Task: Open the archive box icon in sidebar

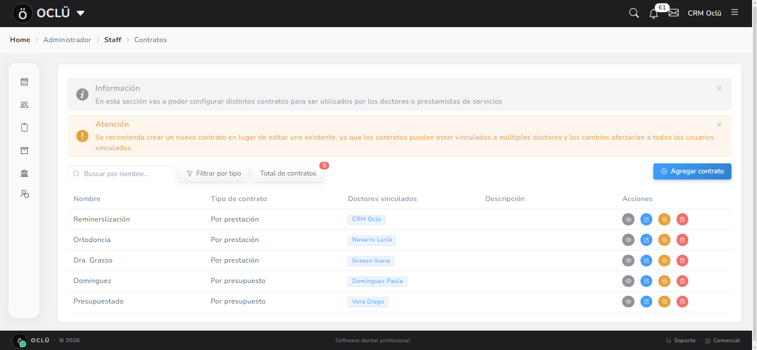Action: 24,151
